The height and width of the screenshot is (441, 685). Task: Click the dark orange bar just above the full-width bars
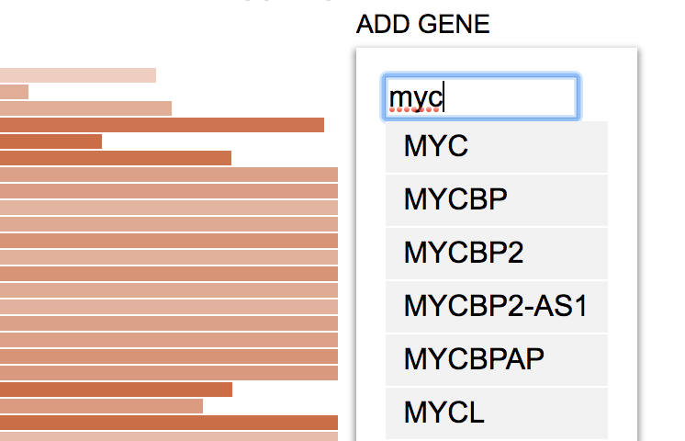tap(116, 158)
